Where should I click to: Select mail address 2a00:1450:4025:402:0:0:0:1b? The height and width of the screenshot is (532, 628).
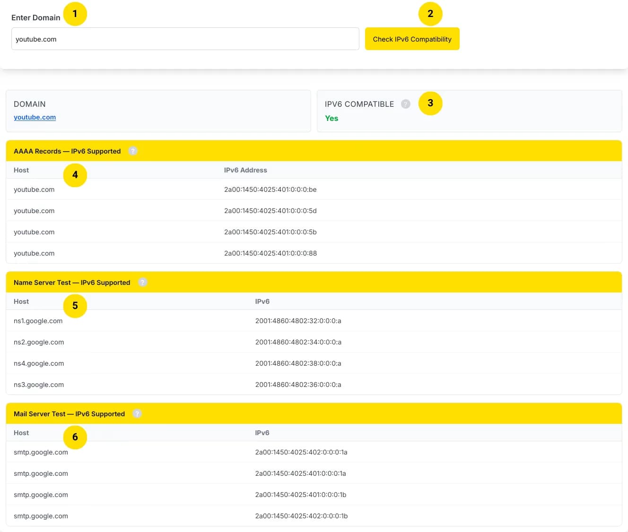point(301,516)
